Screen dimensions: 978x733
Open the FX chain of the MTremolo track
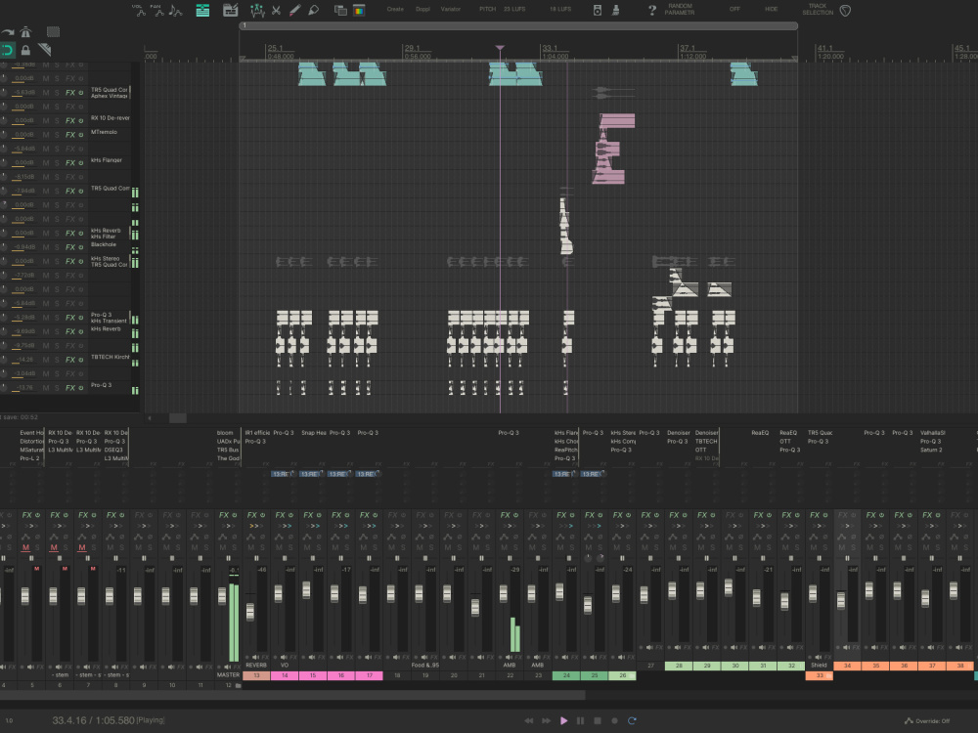tap(70, 135)
